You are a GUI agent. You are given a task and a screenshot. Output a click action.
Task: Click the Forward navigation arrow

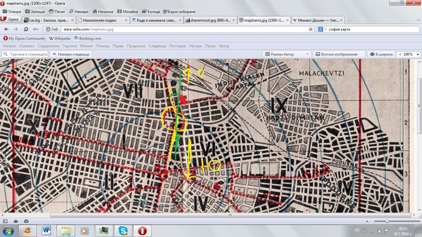pyautogui.click(x=16, y=29)
